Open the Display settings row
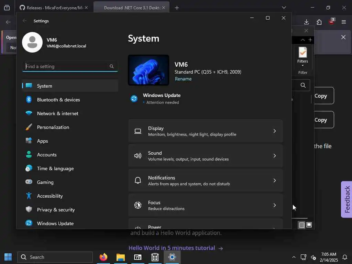 click(206, 131)
